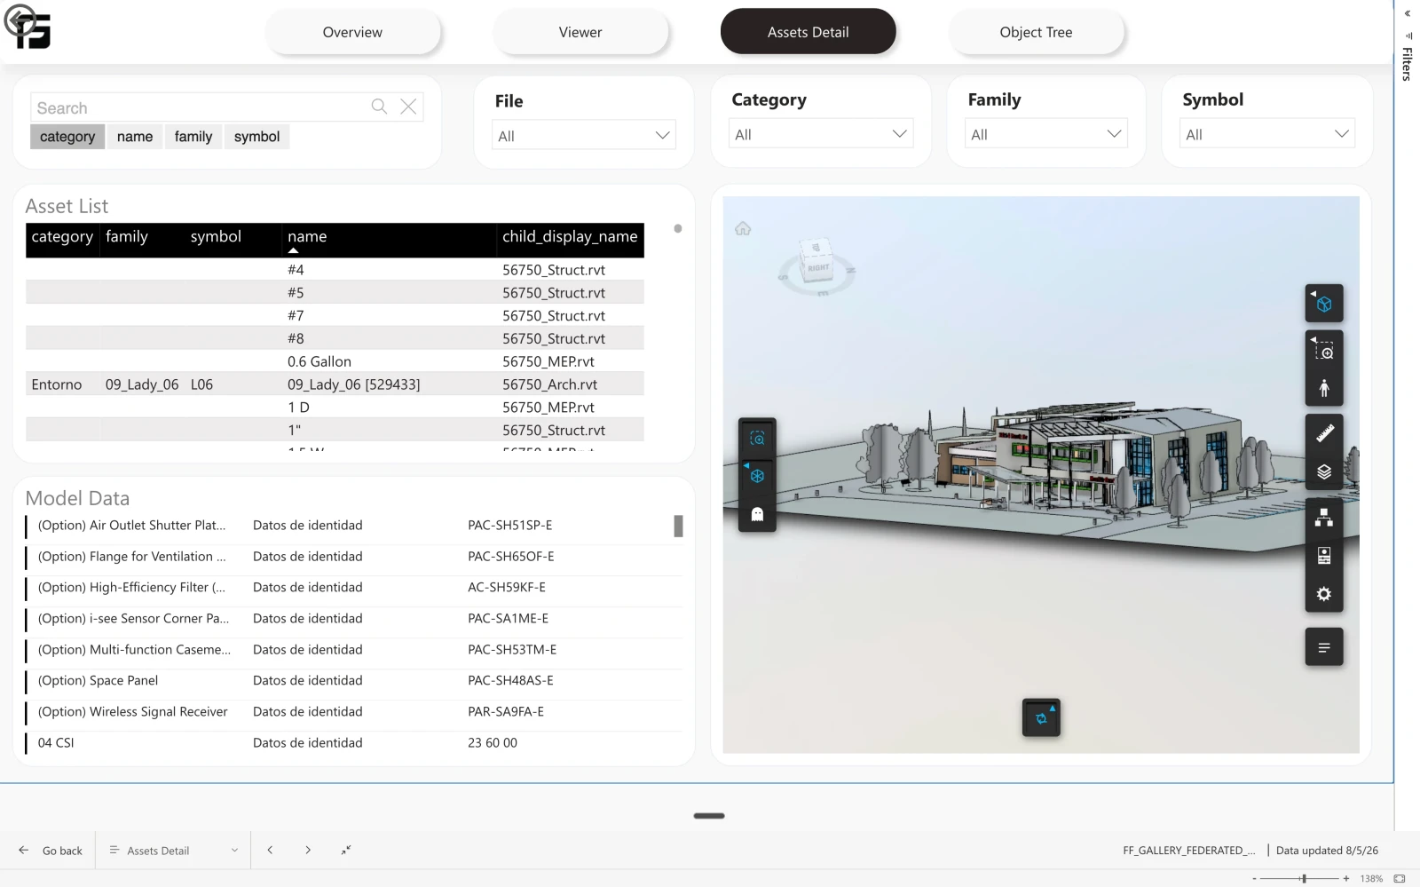Click the list menu icon below viewer toolbar
Image resolution: width=1420 pixels, height=887 pixels.
point(1323,647)
